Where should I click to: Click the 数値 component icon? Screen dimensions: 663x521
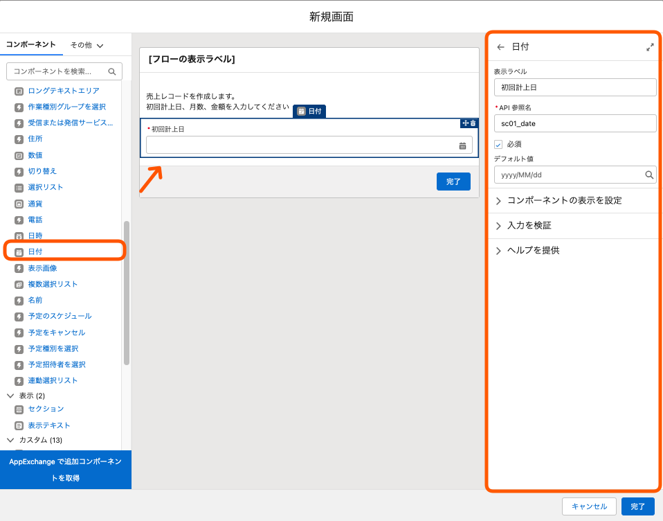[19, 155]
